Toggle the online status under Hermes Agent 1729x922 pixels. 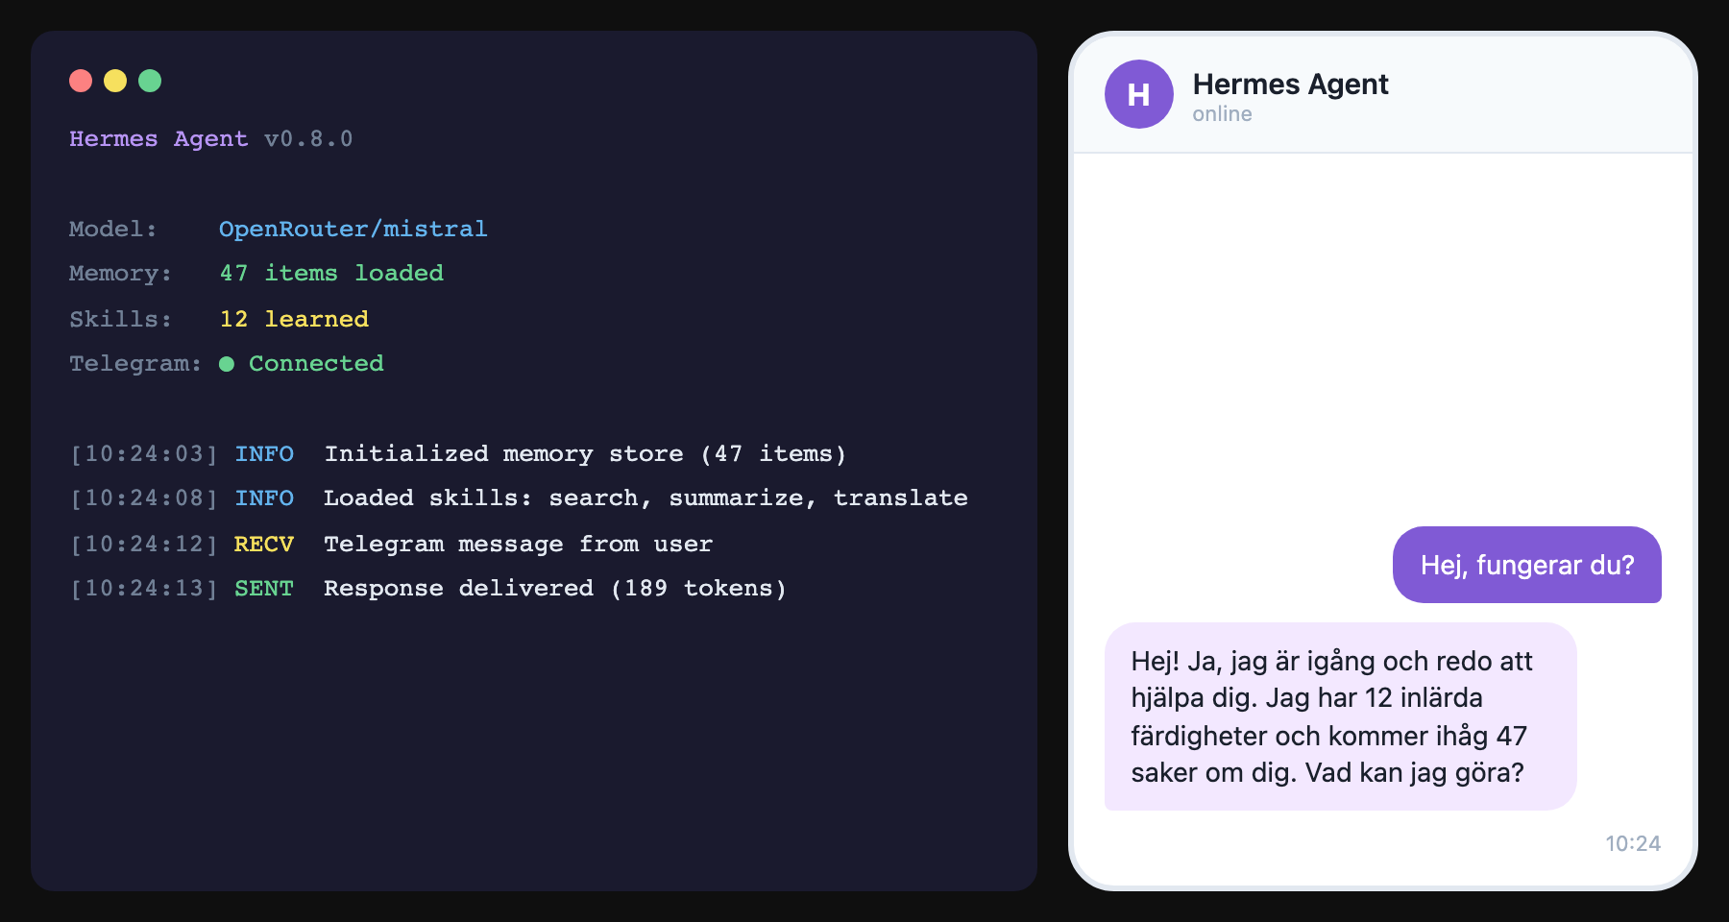pyautogui.click(x=1222, y=113)
